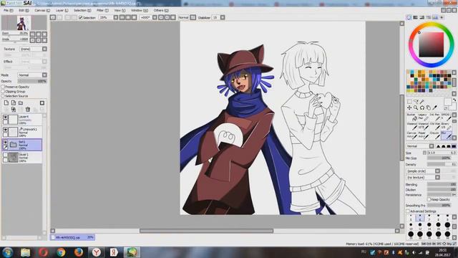Show the color wheel panel icon
The image size is (458, 258).
[409, 17]
